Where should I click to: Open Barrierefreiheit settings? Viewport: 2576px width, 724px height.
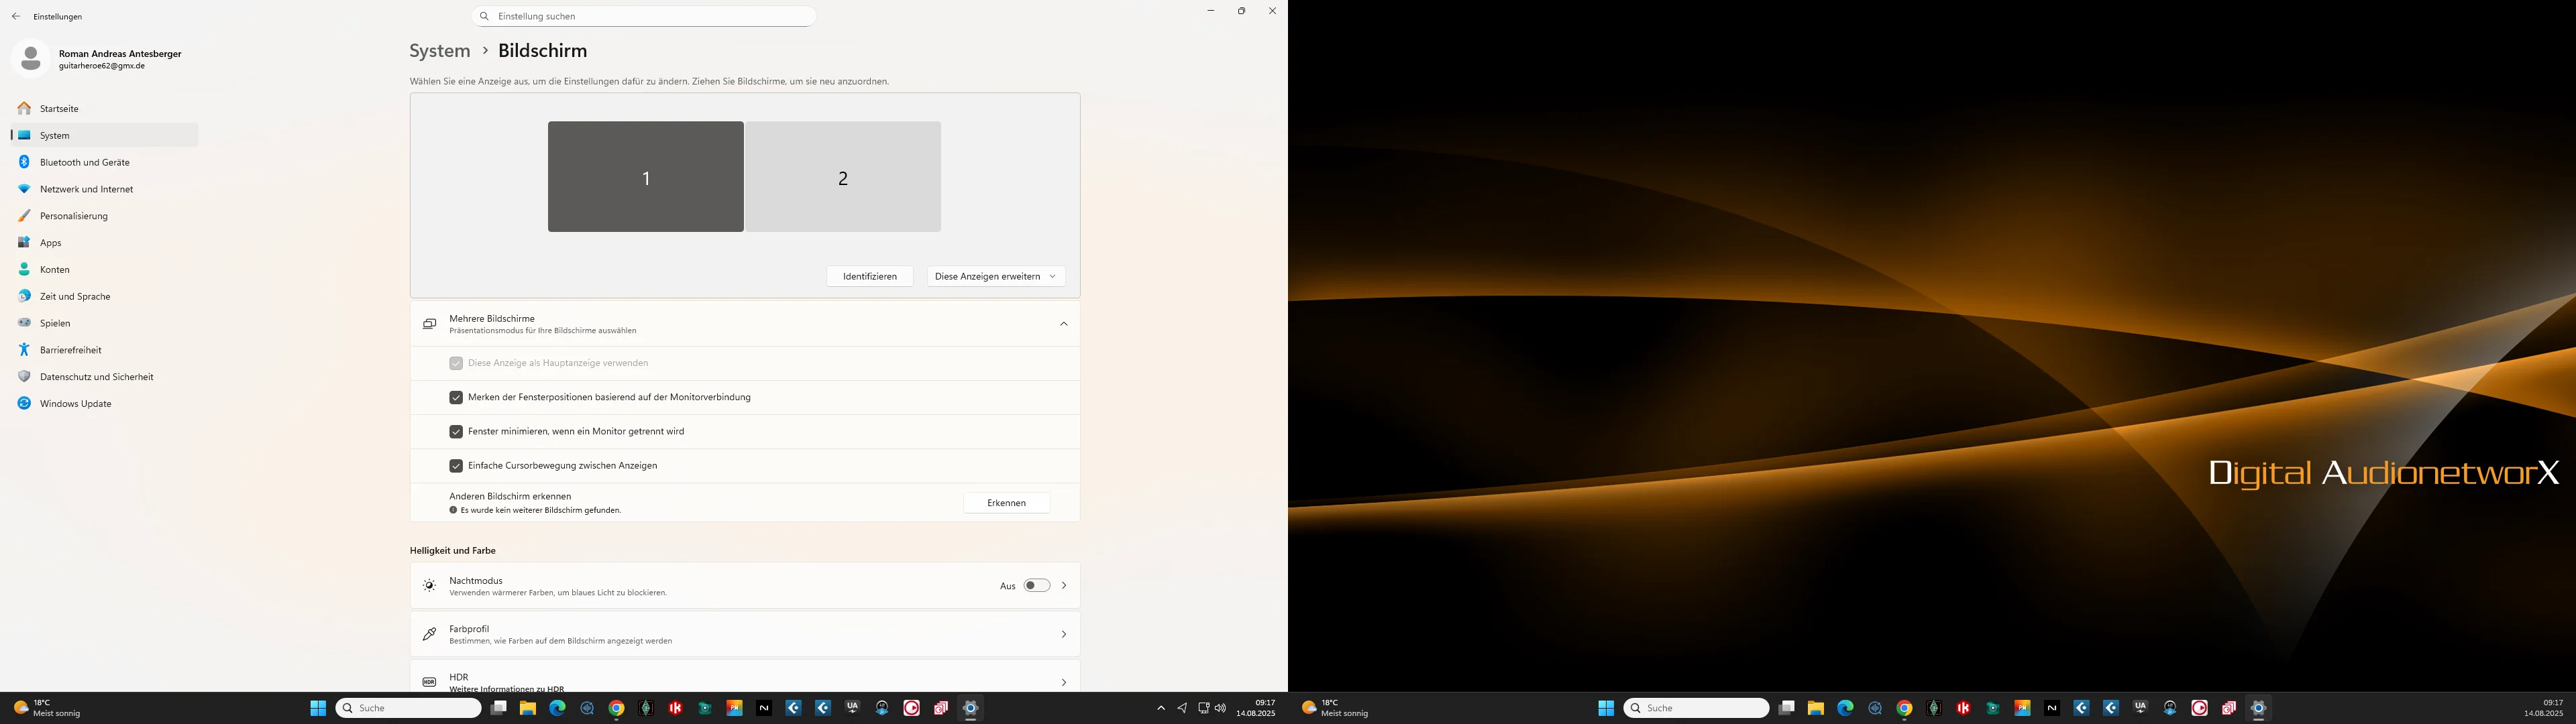[x=104, y=350]
